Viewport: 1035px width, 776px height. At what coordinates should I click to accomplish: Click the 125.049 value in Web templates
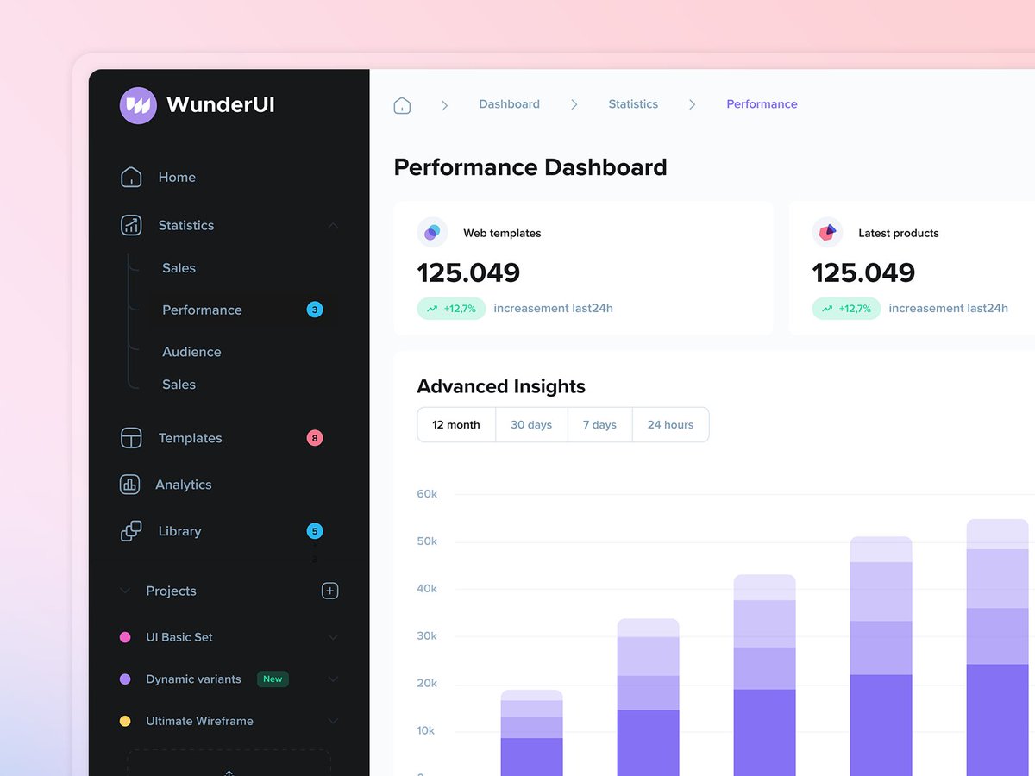[x=468, y=273]
